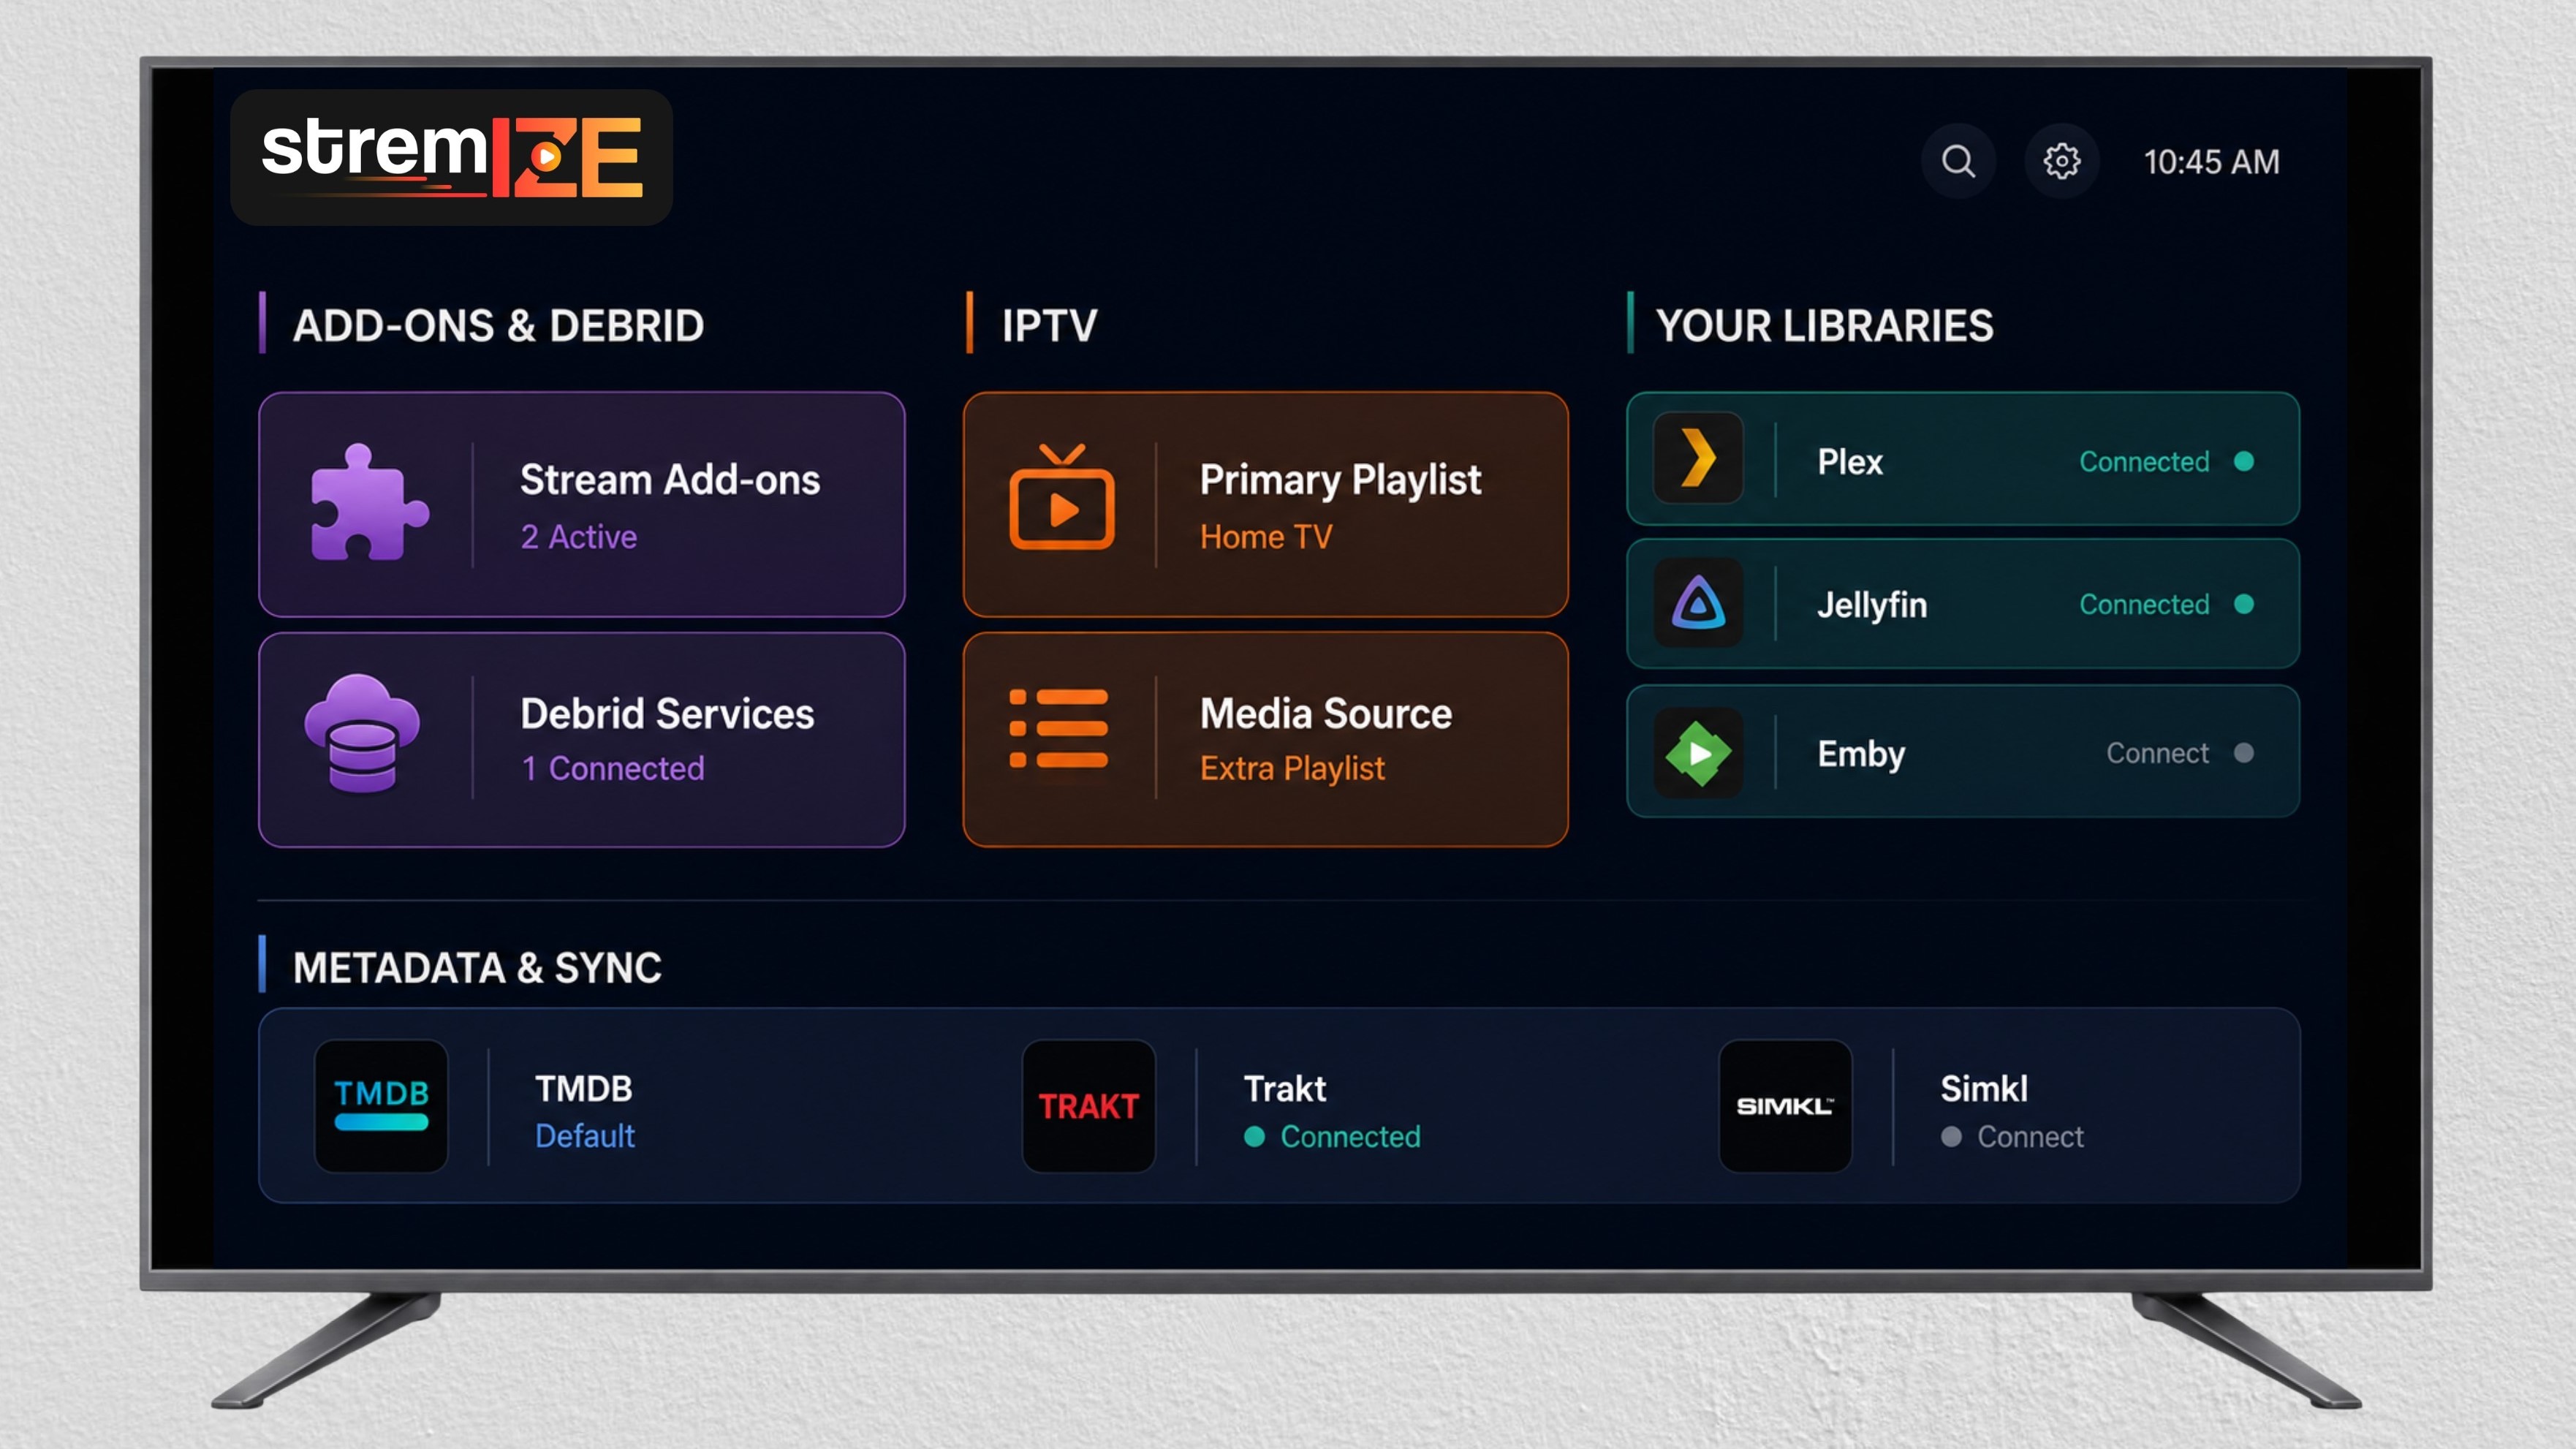The height and width of the screenshot is (1449, 2576).
Task: Click the orange TV play playlist icon
Action: click(1061, 498)
